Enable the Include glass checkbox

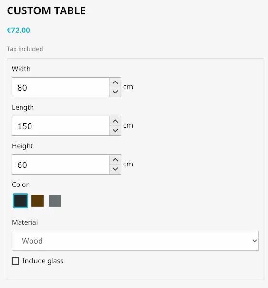[15, 261]
